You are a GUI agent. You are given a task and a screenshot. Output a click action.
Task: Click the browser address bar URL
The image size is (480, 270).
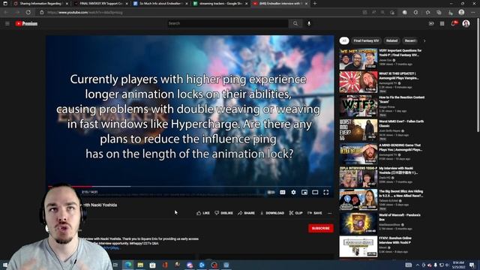tap(85, 13)
